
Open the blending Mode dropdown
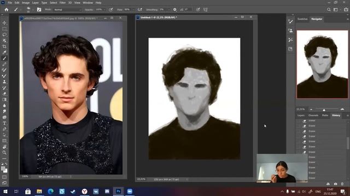click(x=68, y=10)
